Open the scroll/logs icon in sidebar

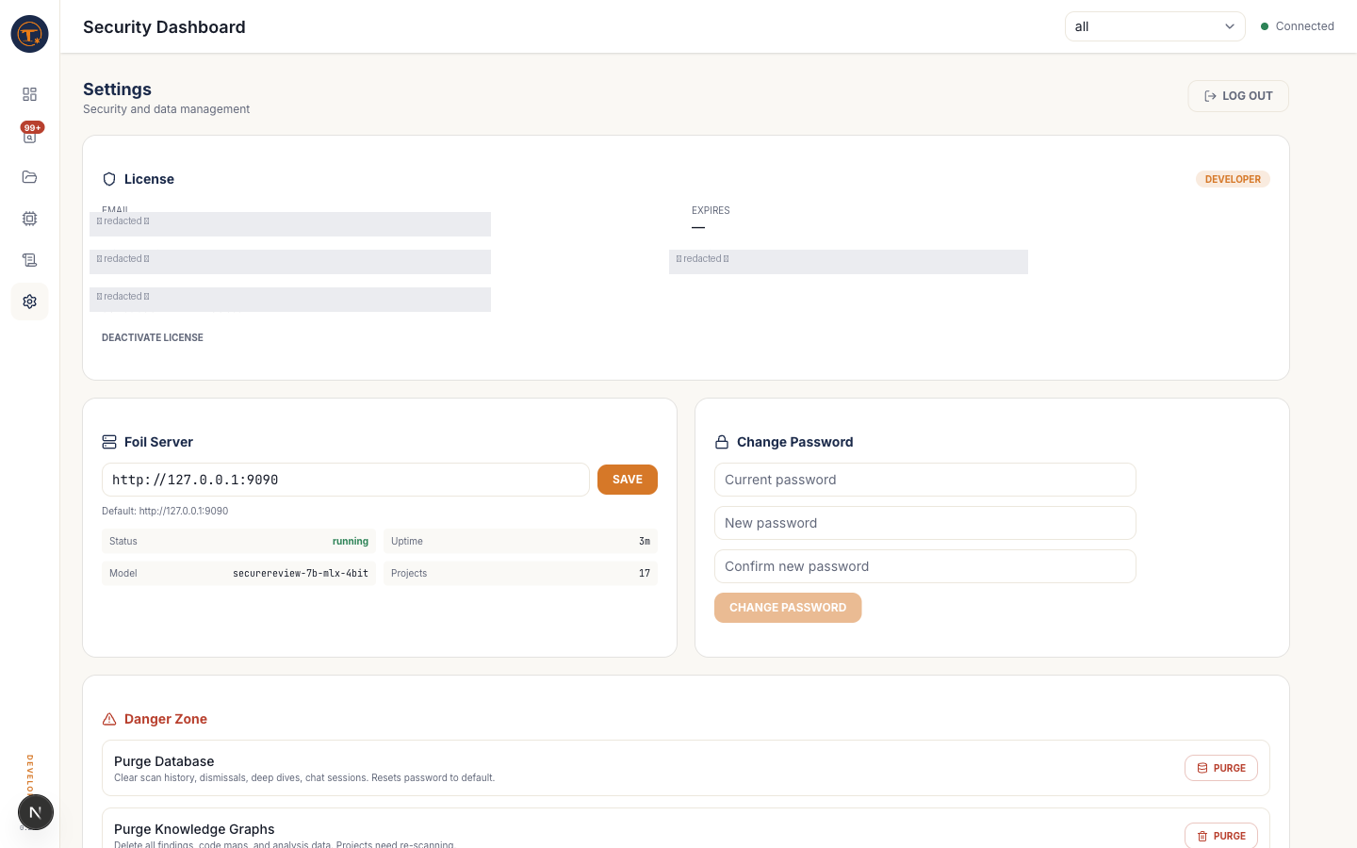(29, 260)
